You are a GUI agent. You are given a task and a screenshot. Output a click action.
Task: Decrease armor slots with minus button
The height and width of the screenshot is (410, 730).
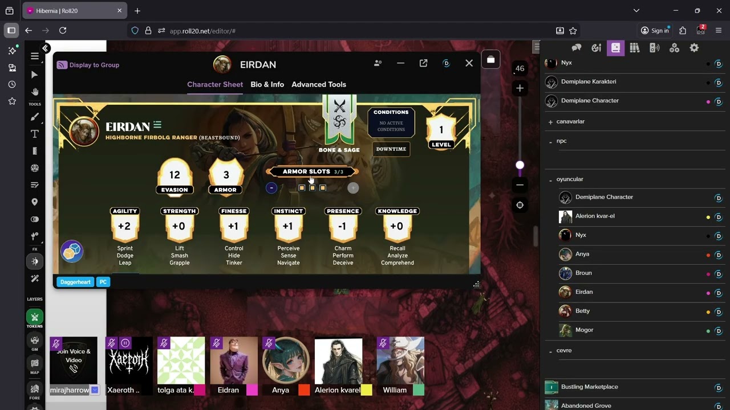271,188
